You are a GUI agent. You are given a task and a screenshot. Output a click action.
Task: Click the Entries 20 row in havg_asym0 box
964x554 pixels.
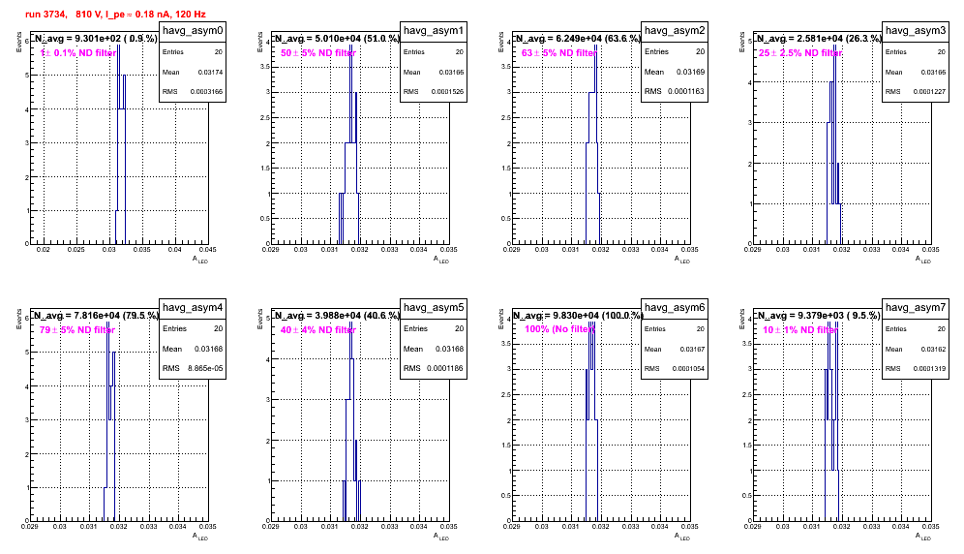pos(193,52)
